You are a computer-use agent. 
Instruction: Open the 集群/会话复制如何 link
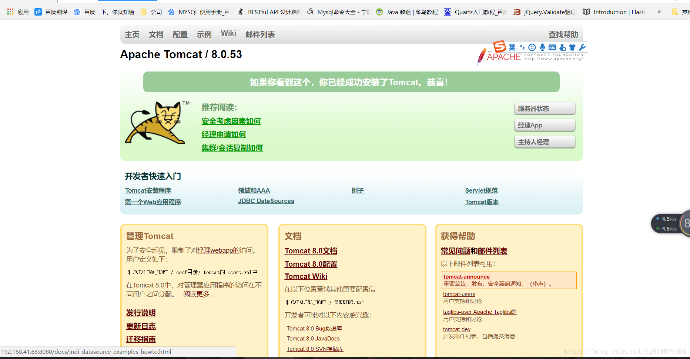click(x=232, y=148)
